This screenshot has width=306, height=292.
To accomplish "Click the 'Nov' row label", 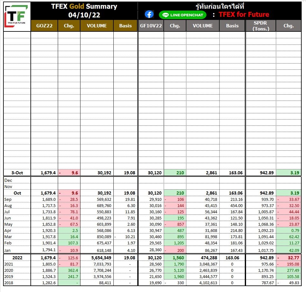I will click(8, 186).
